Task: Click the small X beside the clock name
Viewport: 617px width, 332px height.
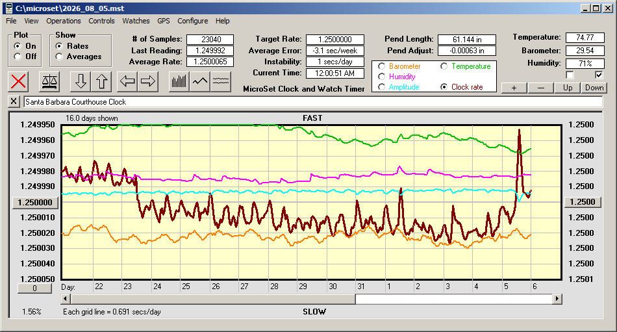Action: (x=14, y=101)
